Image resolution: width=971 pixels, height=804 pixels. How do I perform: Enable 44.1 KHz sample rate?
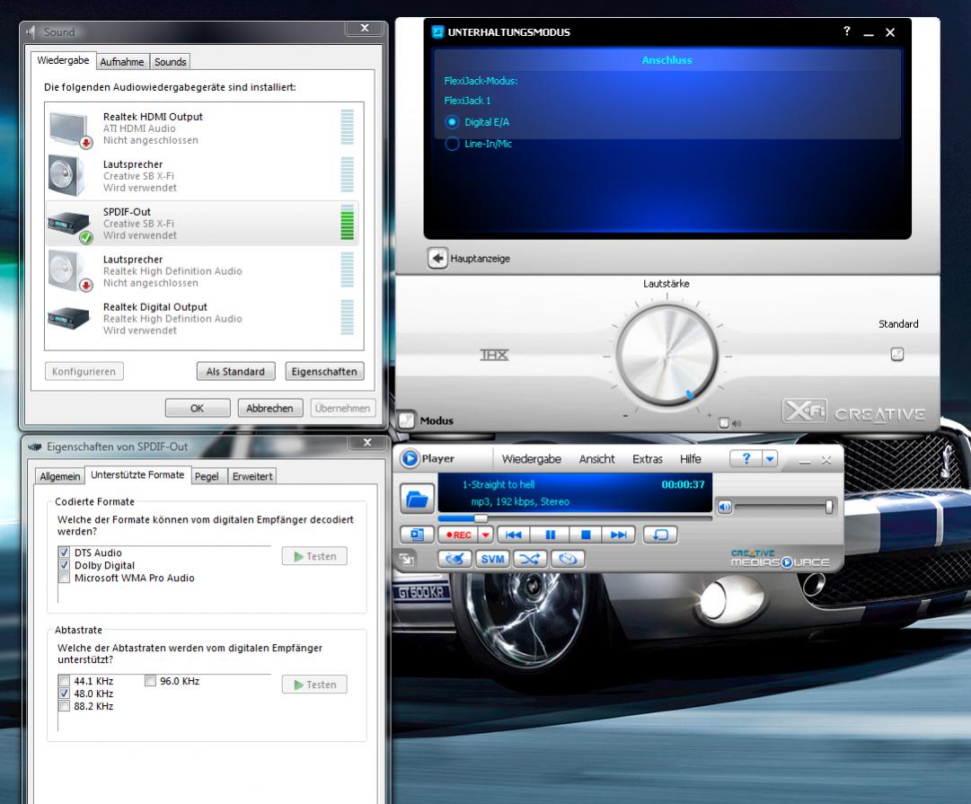point(64,681)
